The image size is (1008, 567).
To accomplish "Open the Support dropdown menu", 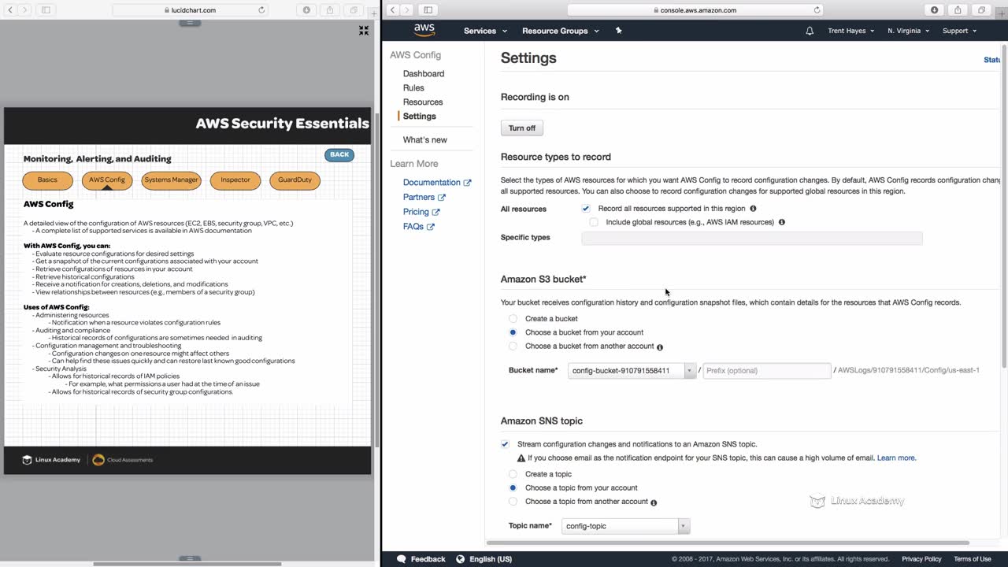I will [959, 31].
